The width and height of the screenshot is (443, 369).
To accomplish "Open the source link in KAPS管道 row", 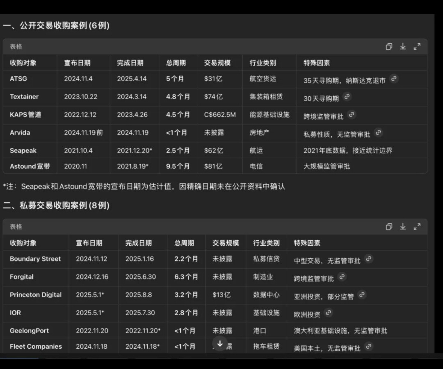I will pos(351,114).
